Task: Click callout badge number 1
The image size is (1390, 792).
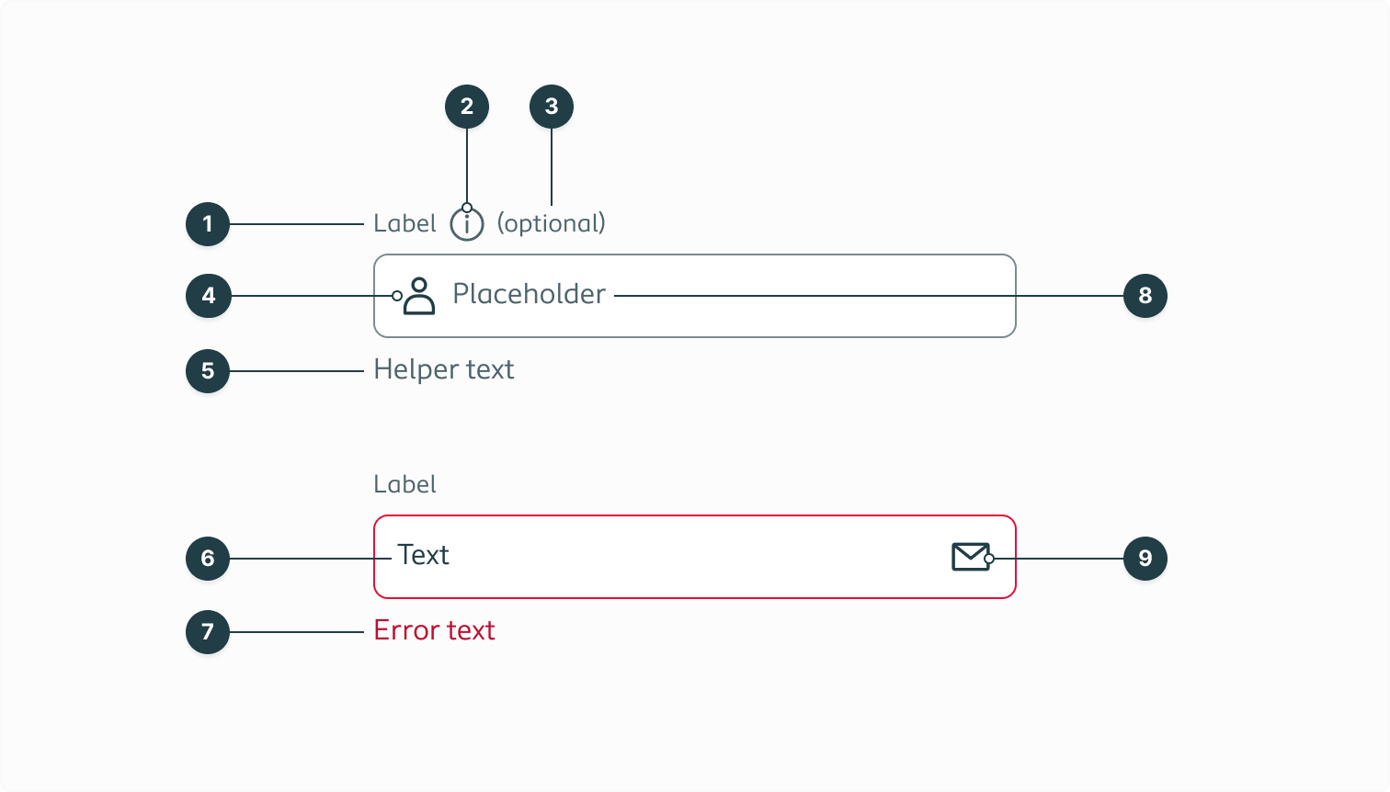Action: (x=208, y=224)
